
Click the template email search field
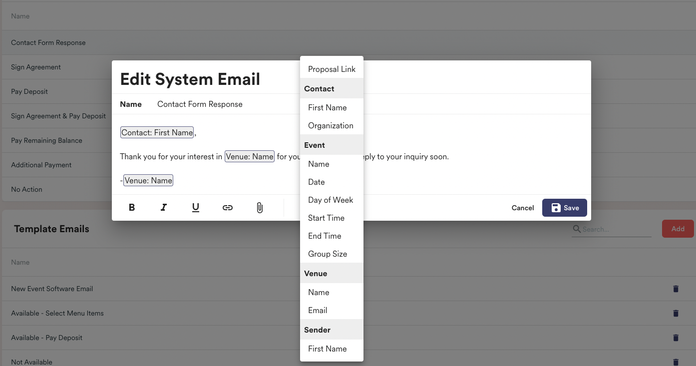click(612, 229)
